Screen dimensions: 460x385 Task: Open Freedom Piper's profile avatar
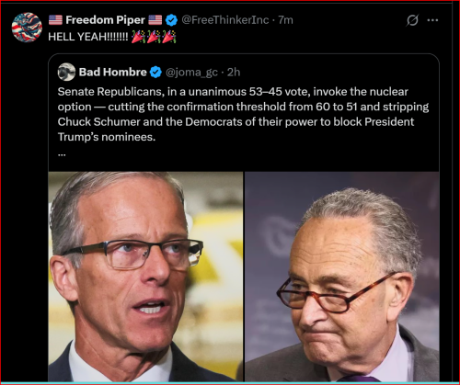(27, 28)
